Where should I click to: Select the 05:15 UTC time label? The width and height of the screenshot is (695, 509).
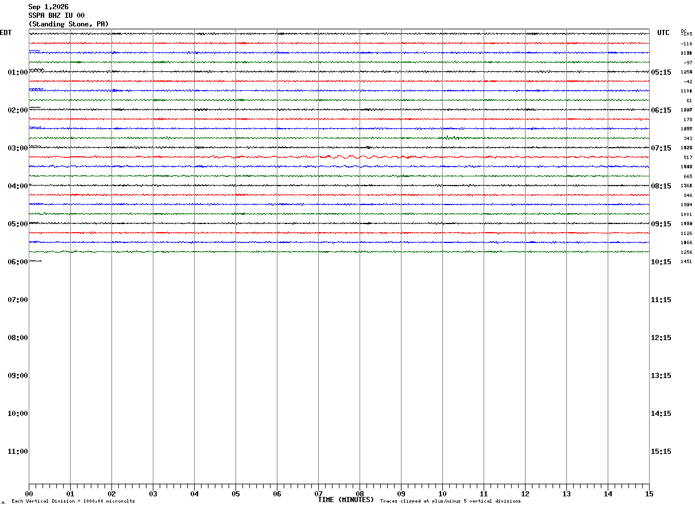tap(661, 72)
